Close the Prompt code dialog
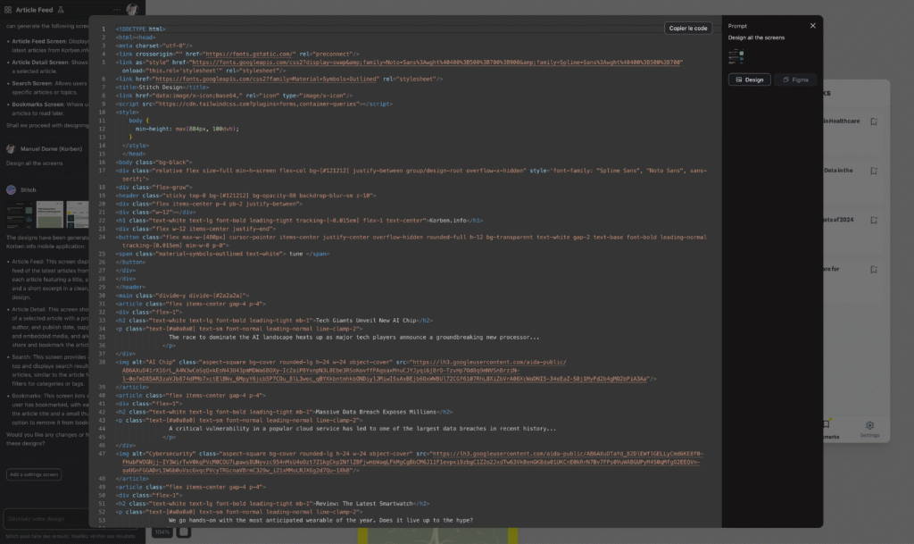The width and height of the screenshot is (914, 544). 812,26
